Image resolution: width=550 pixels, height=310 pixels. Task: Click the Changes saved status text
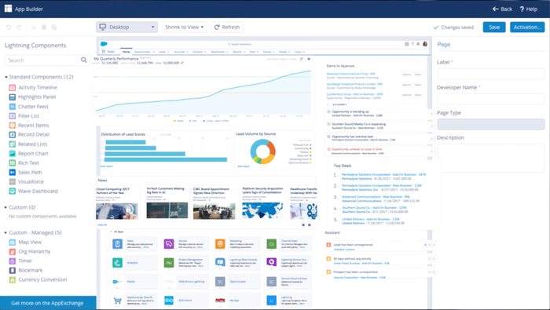[x=458, y=27]
